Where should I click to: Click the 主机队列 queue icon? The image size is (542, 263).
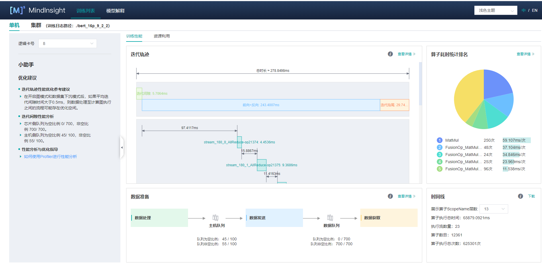pyautogui.click(x=216, y=218)
